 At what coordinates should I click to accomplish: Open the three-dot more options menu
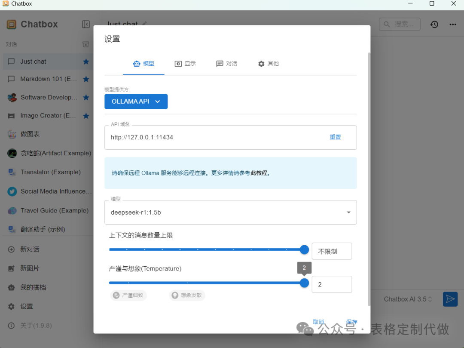coord(453,24)
